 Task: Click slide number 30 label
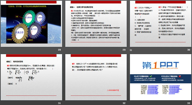point(189,50)
